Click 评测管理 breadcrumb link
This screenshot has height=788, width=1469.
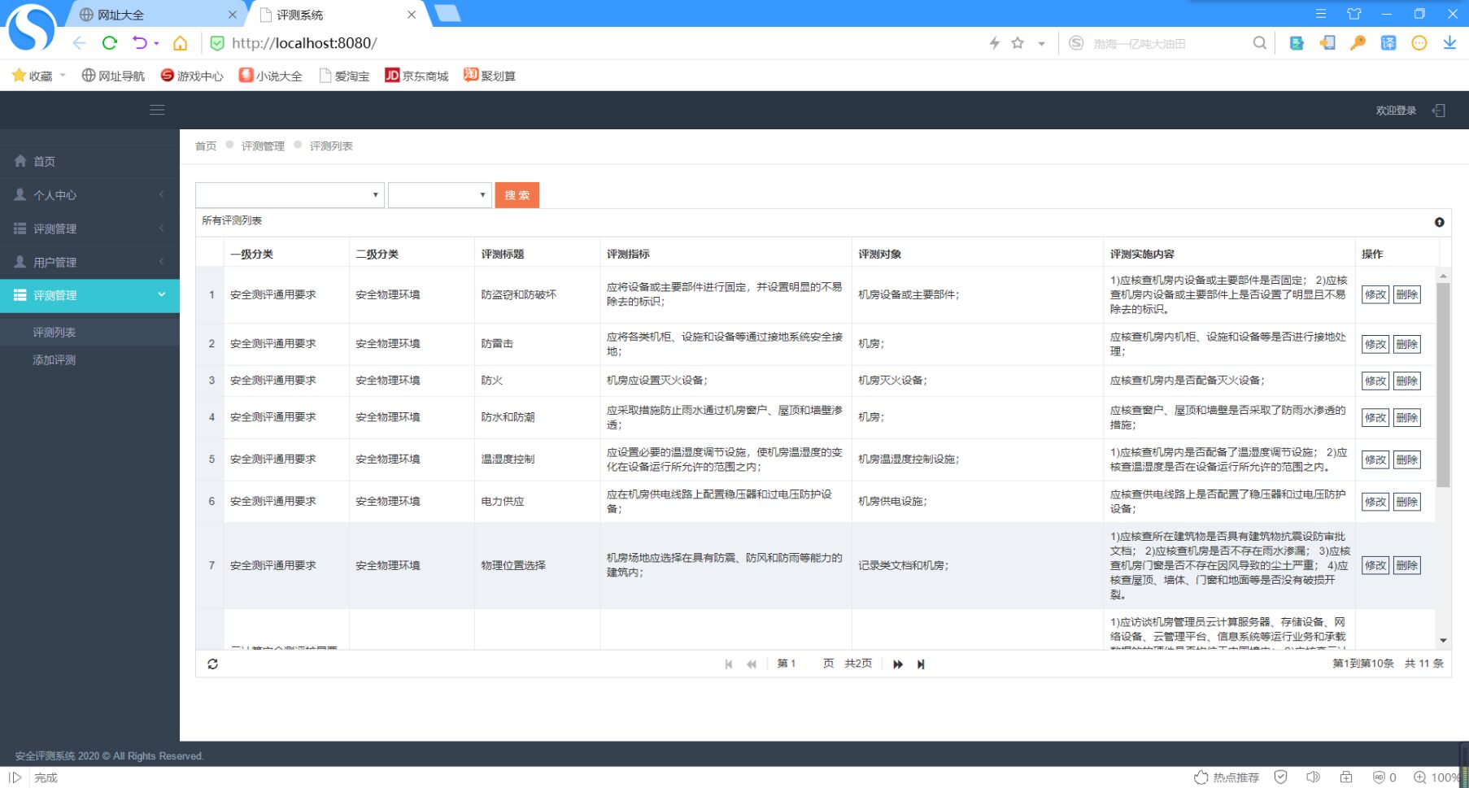[x=263, y=146]
